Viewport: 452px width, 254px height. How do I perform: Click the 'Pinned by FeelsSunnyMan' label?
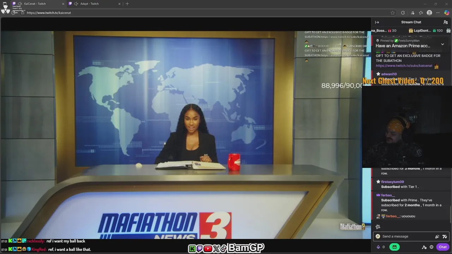point(398,41)
